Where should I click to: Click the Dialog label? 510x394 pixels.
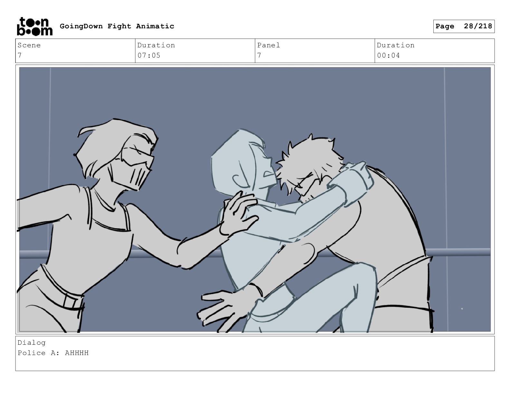click(x=32, y=342)
